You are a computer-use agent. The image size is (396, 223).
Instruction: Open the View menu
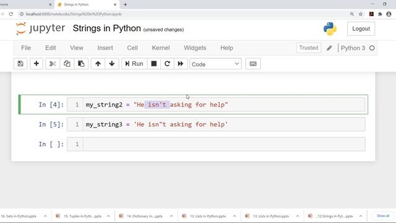coord(77,48)
